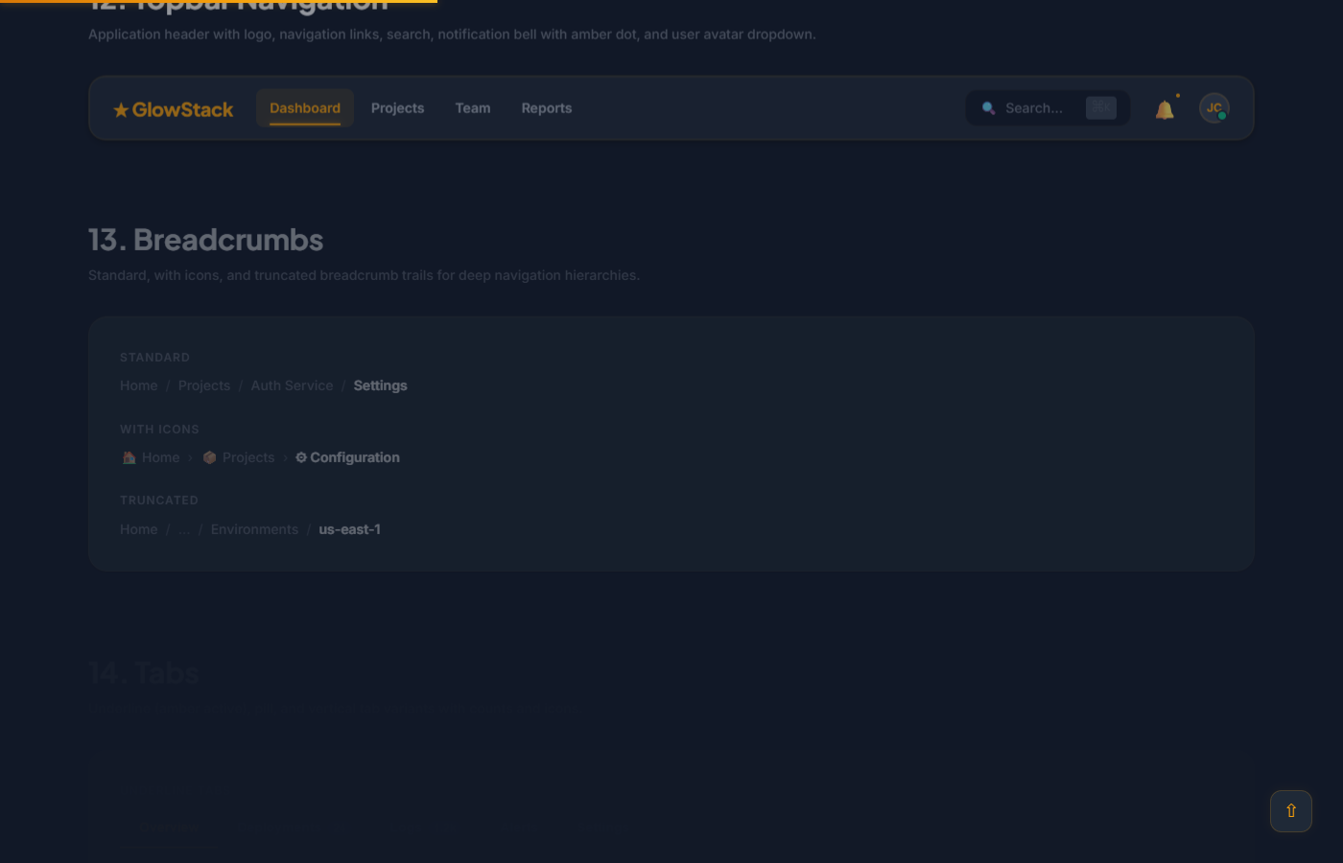The width and height of the screenshot is (1343, 863).
Task: Click Projects in the standard breadcrumb
Action: coord(203,385)
